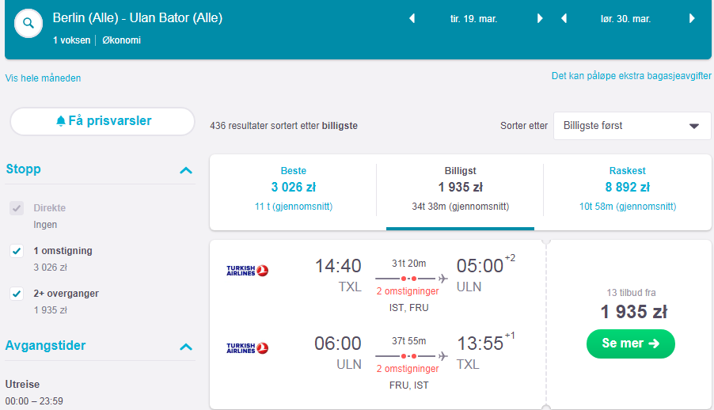Go to next departure date after tir. 19. mar.

click(540, 18)
